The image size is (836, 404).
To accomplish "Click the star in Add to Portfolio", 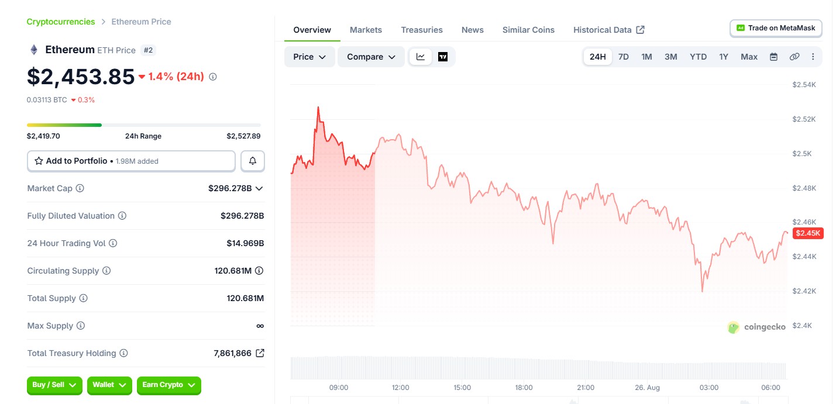I will (x=39, y=161).
